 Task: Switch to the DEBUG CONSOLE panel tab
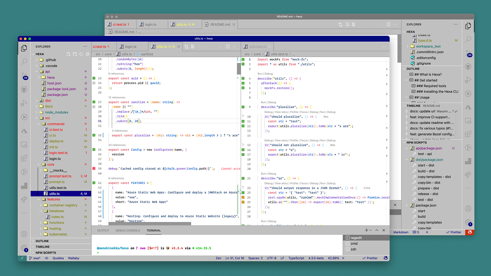[x=128, y=230]
